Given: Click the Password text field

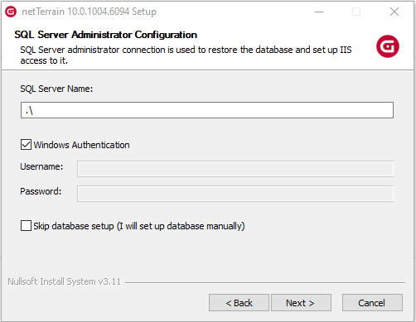Looking at the screenshot, I should coord(235,194).
